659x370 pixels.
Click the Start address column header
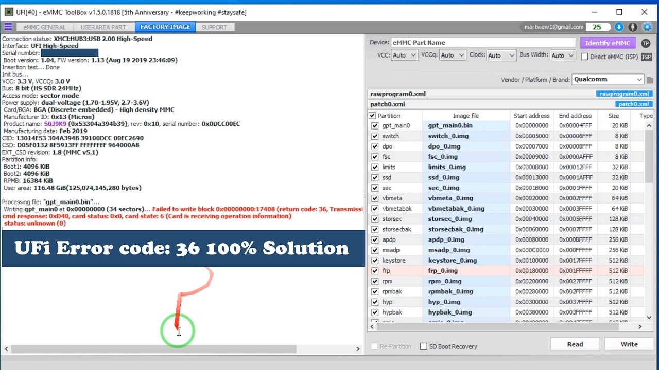531,116
